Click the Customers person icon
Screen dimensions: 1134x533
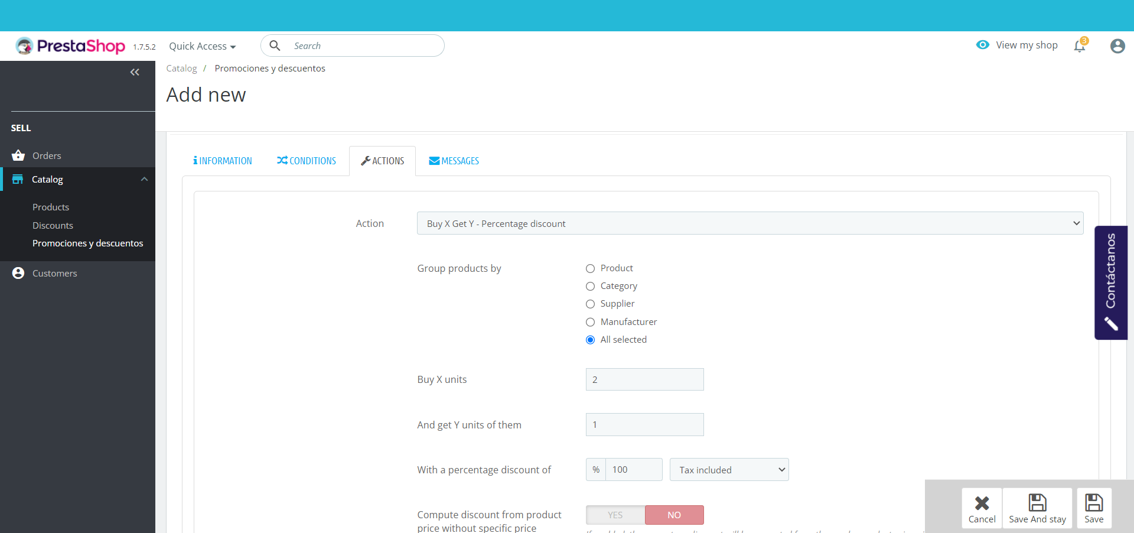click(18, 273)
